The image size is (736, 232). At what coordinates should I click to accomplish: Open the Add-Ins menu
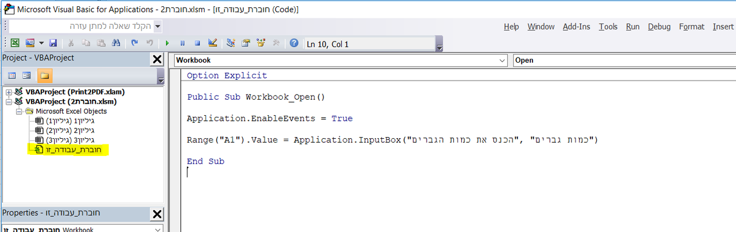coord(577,26)
